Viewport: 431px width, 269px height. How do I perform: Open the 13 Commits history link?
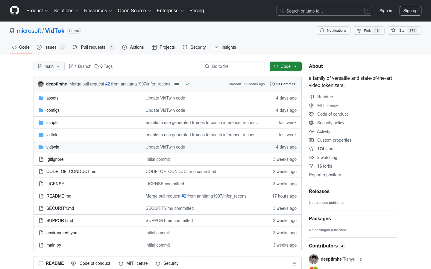(x=283, y=84)
